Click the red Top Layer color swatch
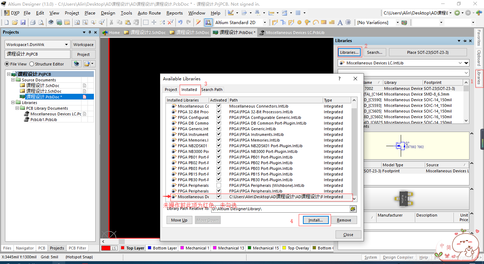The height and width of the screenshot is (264, 484). tap(123, 248)
